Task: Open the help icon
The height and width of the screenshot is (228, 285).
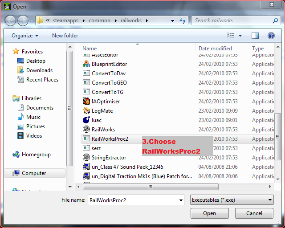Action: pos(271,36)
